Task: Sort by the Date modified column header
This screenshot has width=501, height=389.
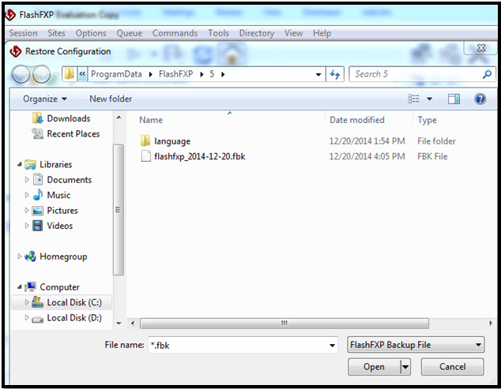Action: (x=357, y=120)
